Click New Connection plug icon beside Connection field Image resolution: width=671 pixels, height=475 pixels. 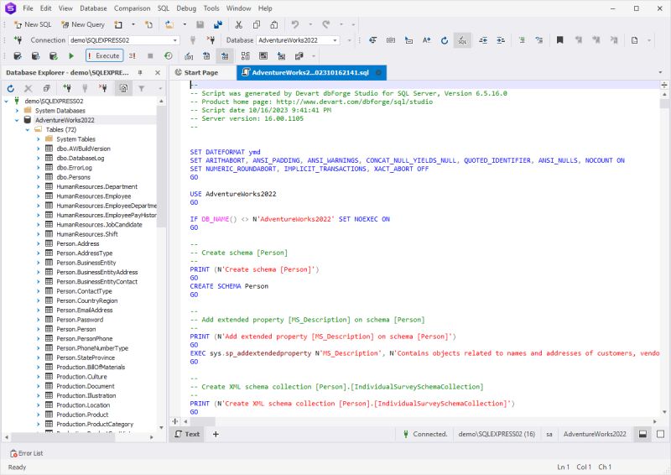(18, 39)
